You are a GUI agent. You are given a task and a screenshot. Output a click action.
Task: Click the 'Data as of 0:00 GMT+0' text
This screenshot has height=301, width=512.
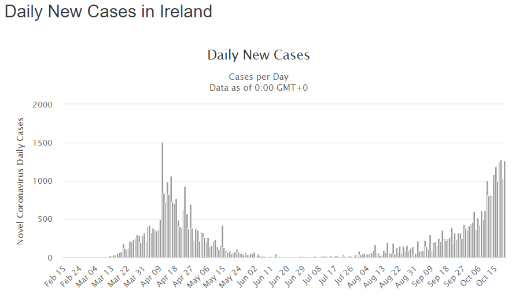pos(259,87)
